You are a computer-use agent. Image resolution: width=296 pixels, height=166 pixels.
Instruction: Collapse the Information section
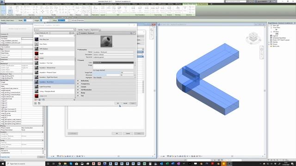(78, 50)
